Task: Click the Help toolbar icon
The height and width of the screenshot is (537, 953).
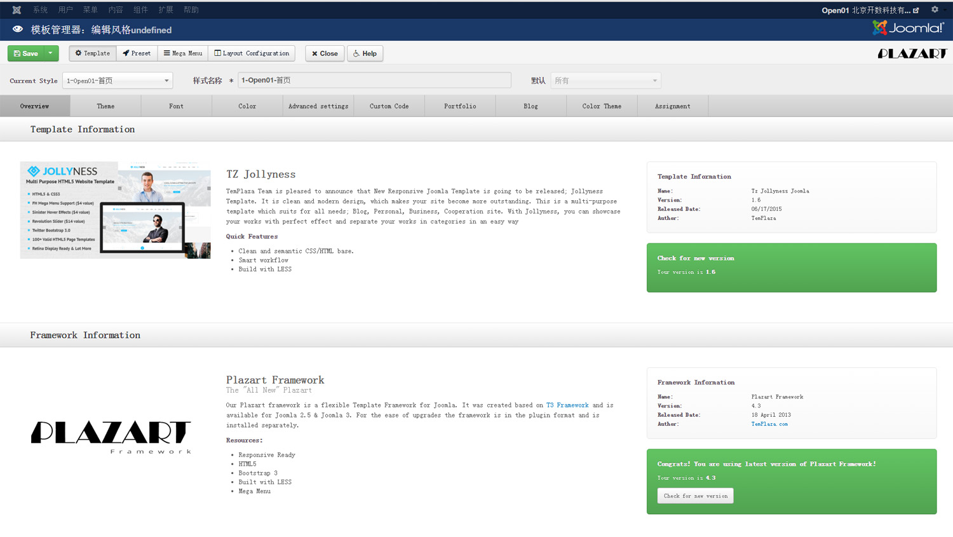Action: [355, 53]
